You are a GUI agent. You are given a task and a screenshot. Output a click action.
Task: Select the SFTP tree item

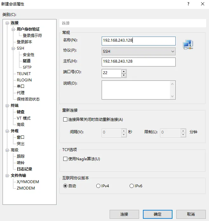27,67
